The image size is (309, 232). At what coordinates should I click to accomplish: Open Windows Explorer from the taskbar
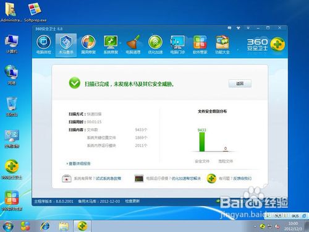tap(64, 226)
